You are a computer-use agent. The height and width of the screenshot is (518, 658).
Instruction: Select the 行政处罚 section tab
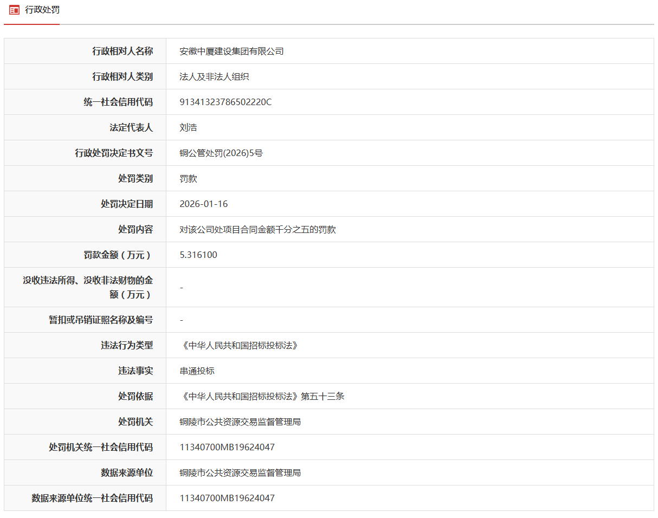31,12
